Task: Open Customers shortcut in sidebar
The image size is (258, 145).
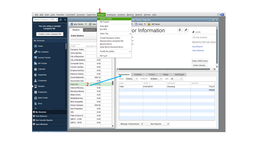Action: tap(42, 81)
